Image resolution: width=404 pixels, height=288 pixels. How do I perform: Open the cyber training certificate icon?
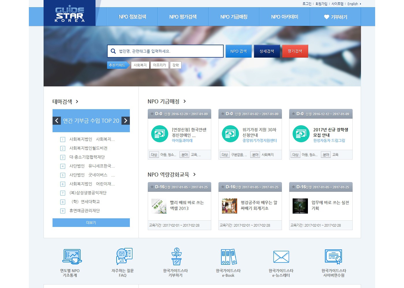[334, 257]
